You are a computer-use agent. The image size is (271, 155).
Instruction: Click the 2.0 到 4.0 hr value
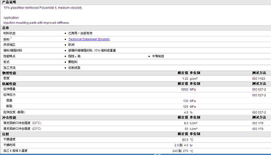183,145
